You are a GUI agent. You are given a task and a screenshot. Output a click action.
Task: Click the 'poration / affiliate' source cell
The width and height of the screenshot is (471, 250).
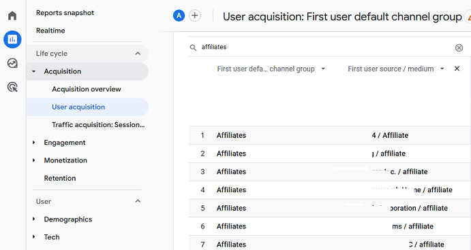click(x=419, y=208)
